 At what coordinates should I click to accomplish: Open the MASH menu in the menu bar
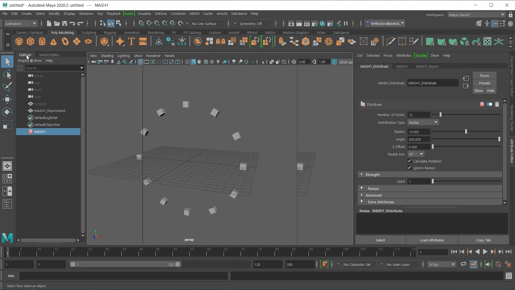[194, 13]
